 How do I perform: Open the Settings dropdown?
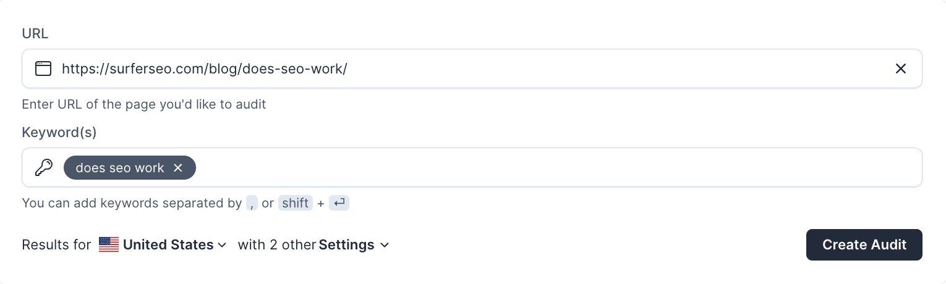pyautogui.click(x=346, y=244)
